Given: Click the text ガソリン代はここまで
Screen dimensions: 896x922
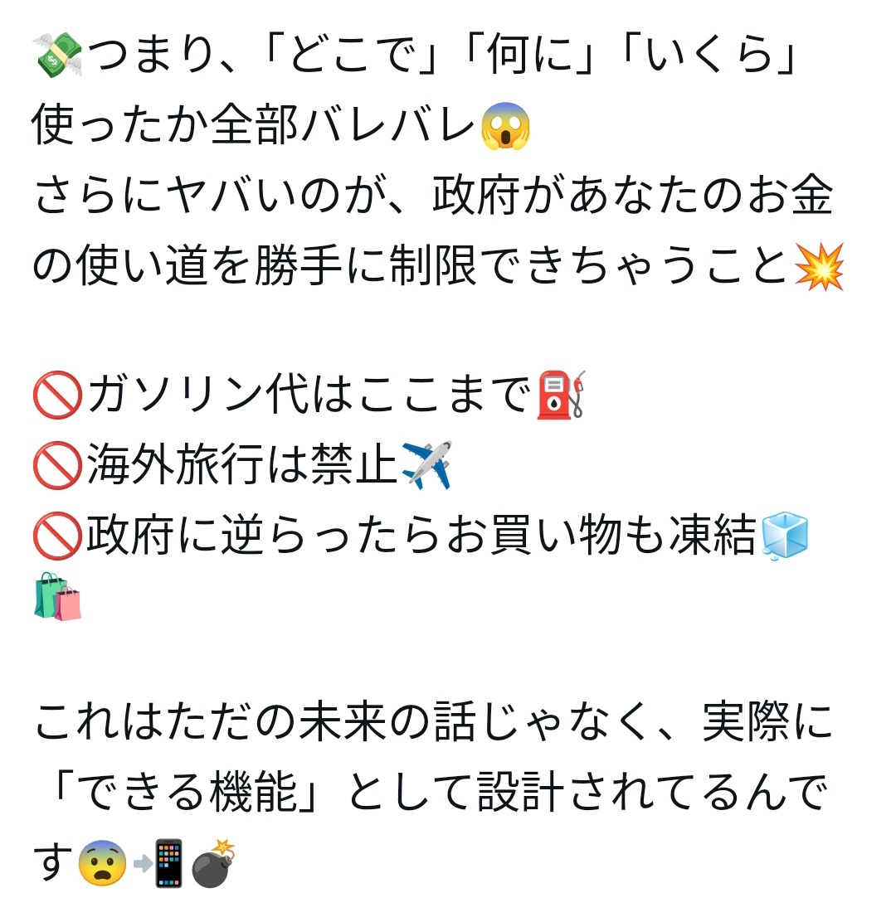Looking at the screenshot, I should click(310, 394).
